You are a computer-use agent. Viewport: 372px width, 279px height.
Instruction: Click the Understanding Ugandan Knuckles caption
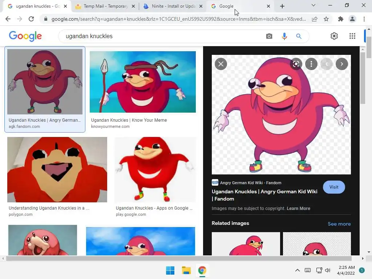pyautogui.click(x=49, y=208)
